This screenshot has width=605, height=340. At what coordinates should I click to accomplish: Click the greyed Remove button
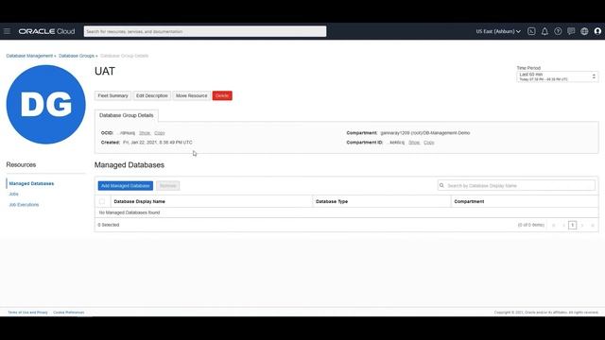click(x=168, y=186)
